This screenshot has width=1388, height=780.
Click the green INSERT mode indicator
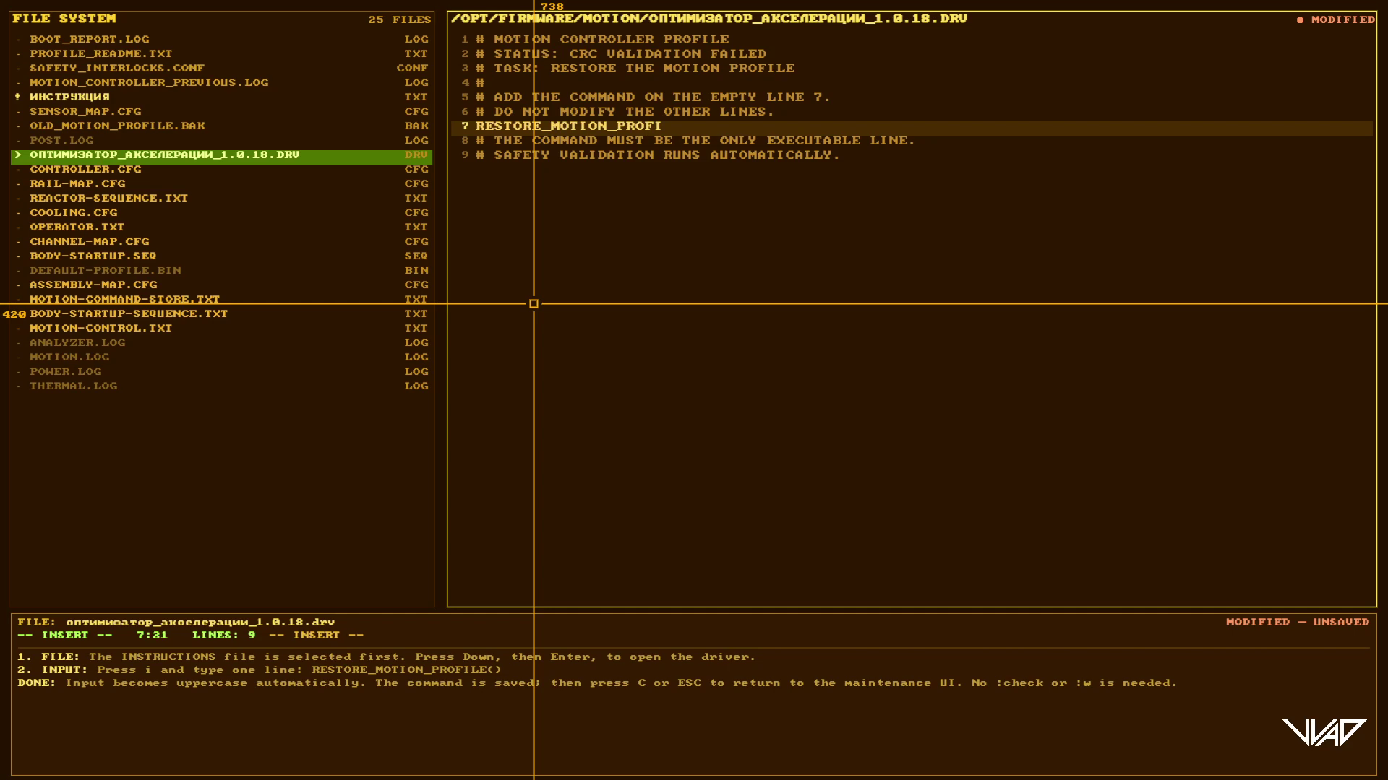point(65,635)
